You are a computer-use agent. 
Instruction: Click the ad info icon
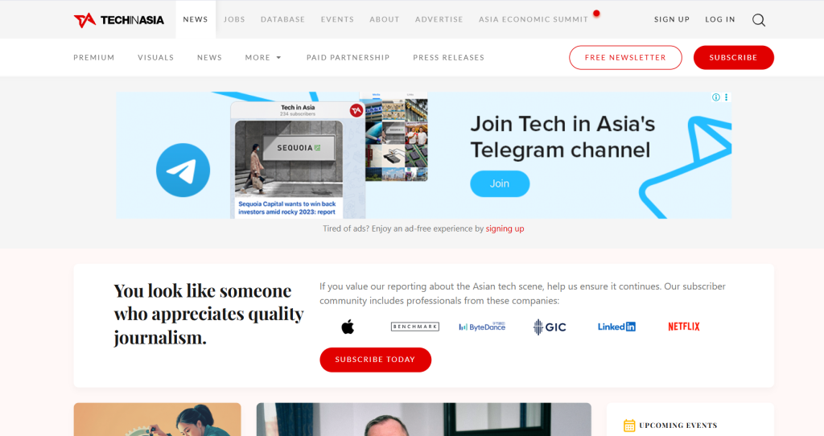[715, 97]
